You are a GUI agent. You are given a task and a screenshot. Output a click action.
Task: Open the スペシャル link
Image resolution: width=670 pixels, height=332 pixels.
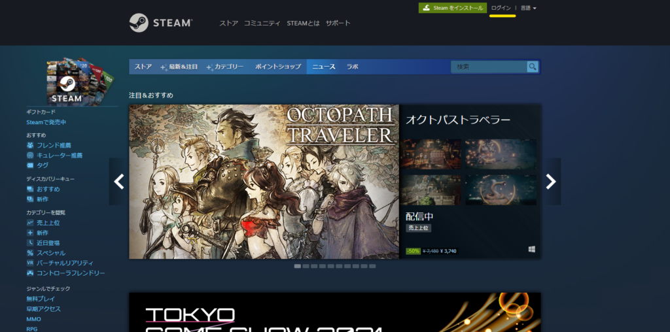[x=51, y=253]
